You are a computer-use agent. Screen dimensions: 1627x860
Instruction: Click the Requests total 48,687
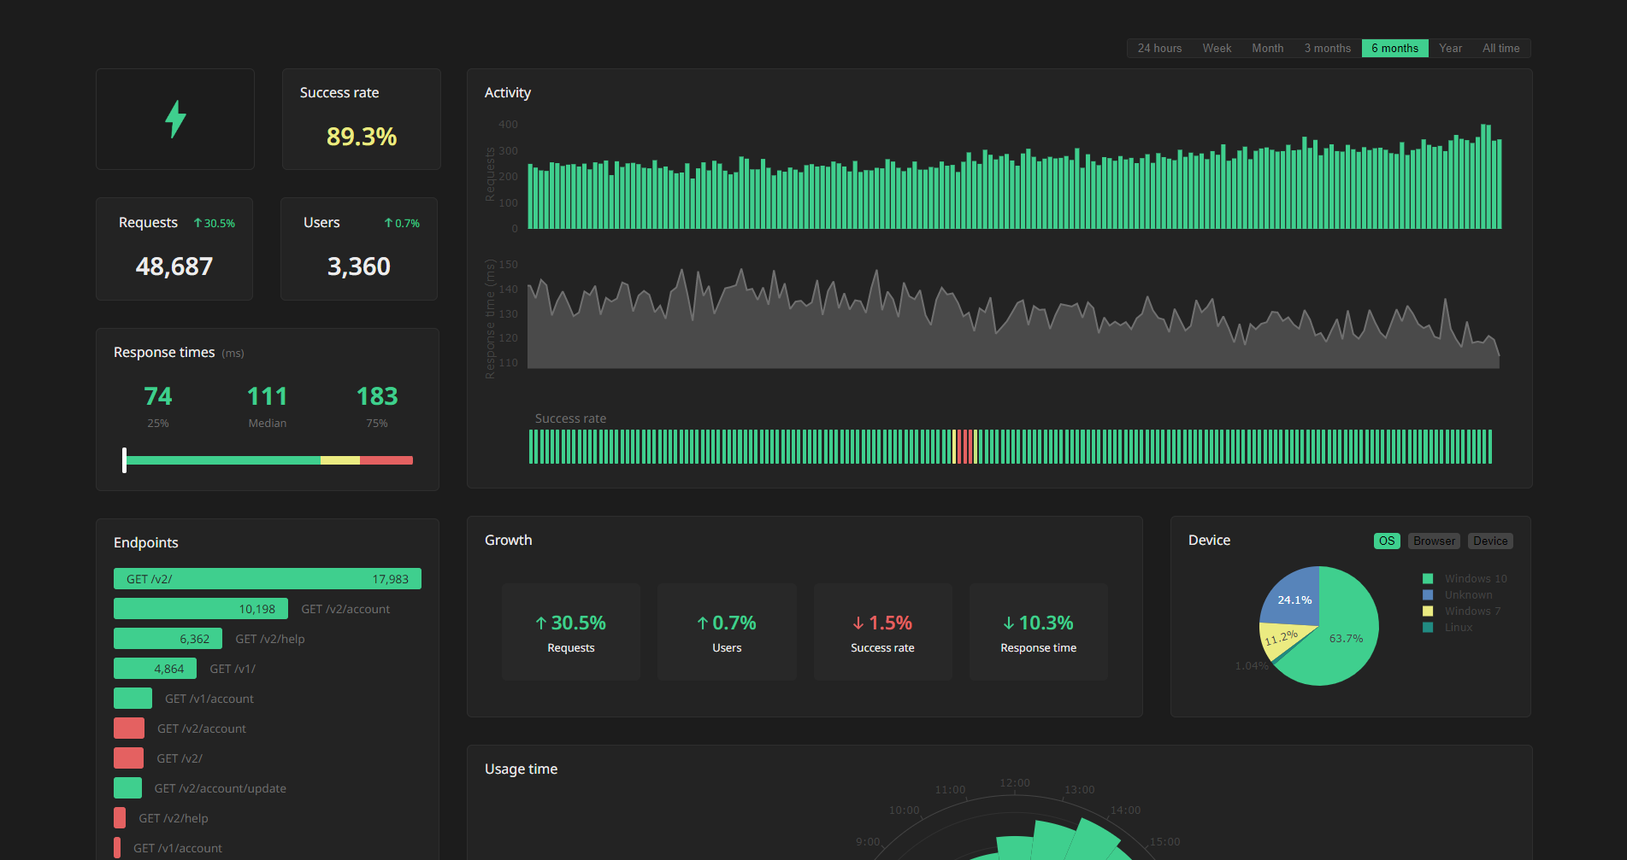tap(174, 266)
